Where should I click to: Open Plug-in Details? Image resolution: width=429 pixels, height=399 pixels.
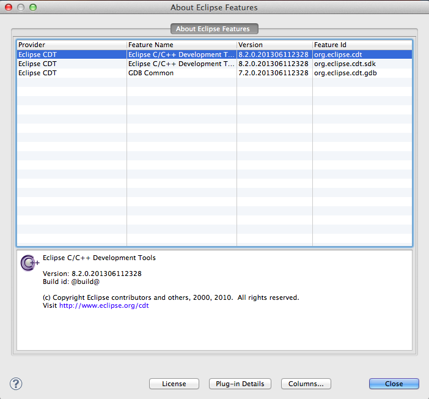point(240,384)
